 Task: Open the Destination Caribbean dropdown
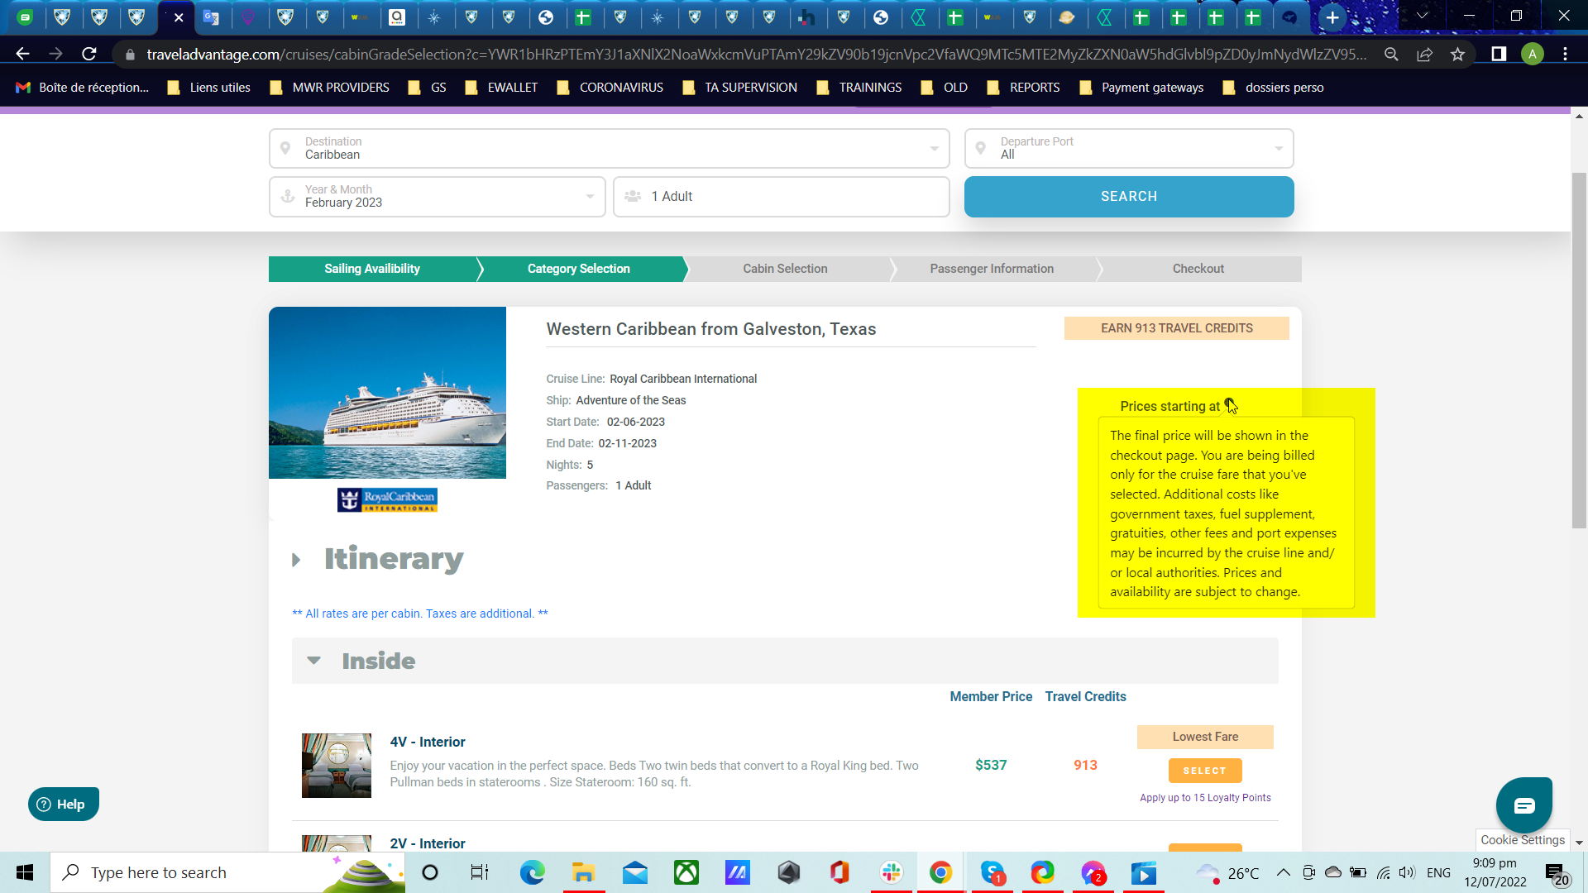coord(609,149)
